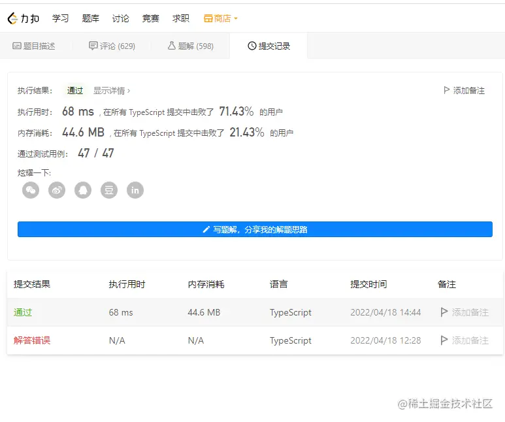Expand the 商店 dropdown
The image size is (505, 422).
[x=221, y=18]
